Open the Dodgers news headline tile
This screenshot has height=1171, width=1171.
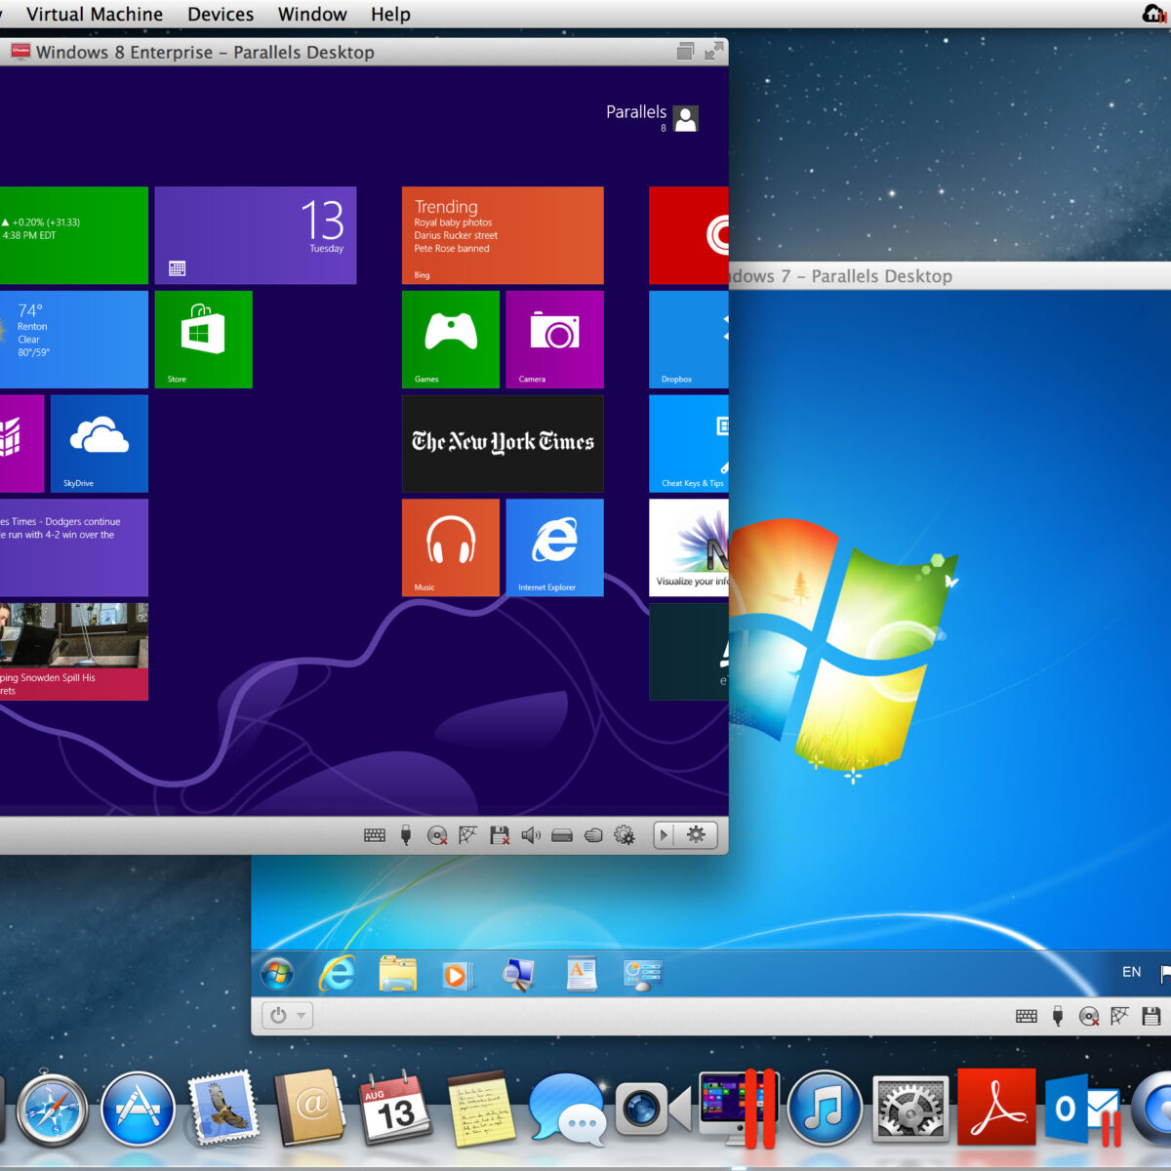74,547
